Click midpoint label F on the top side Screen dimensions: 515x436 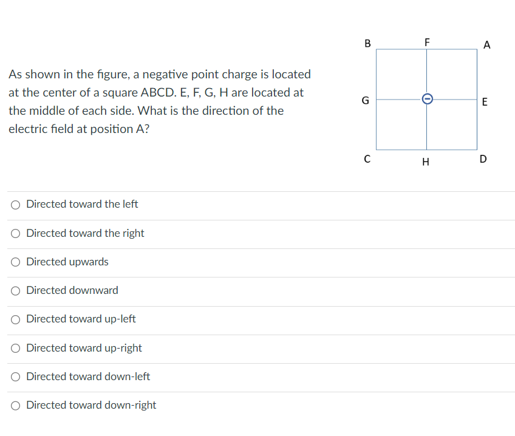pos(427,42)
